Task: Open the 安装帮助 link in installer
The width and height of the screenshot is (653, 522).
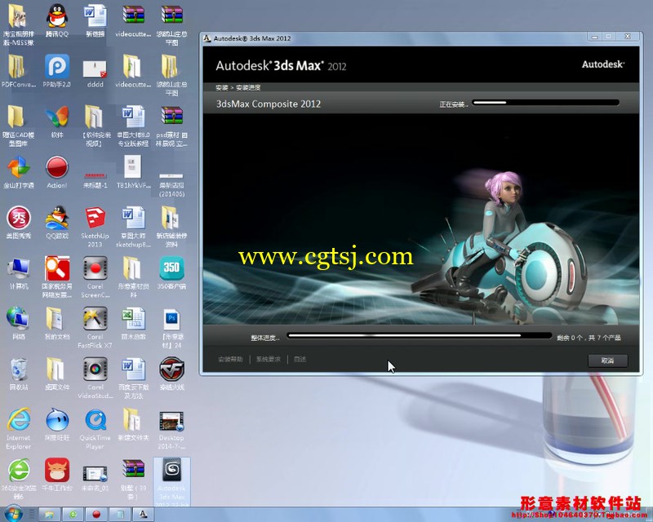Action: [x=230, y=359]
